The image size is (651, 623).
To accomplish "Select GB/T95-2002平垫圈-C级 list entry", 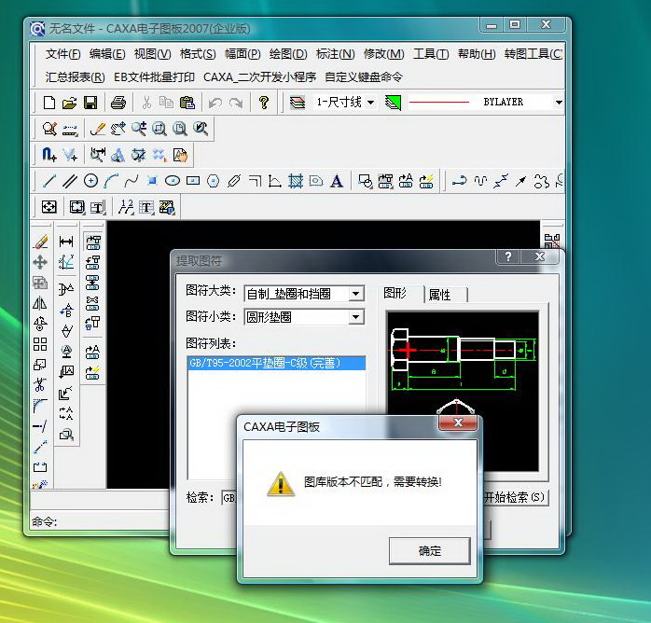I will (x=276, y=363).
